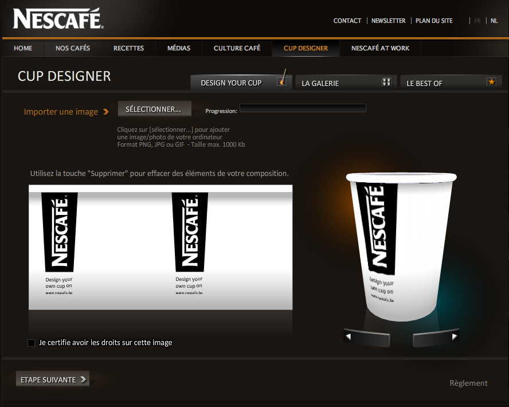Click the Sélectionner button to upload
509x407 pixels.
pyautogui.click(x=155, y=109)
